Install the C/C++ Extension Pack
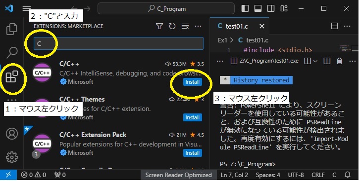The image size is (359, 181). [x=192, y=153]
